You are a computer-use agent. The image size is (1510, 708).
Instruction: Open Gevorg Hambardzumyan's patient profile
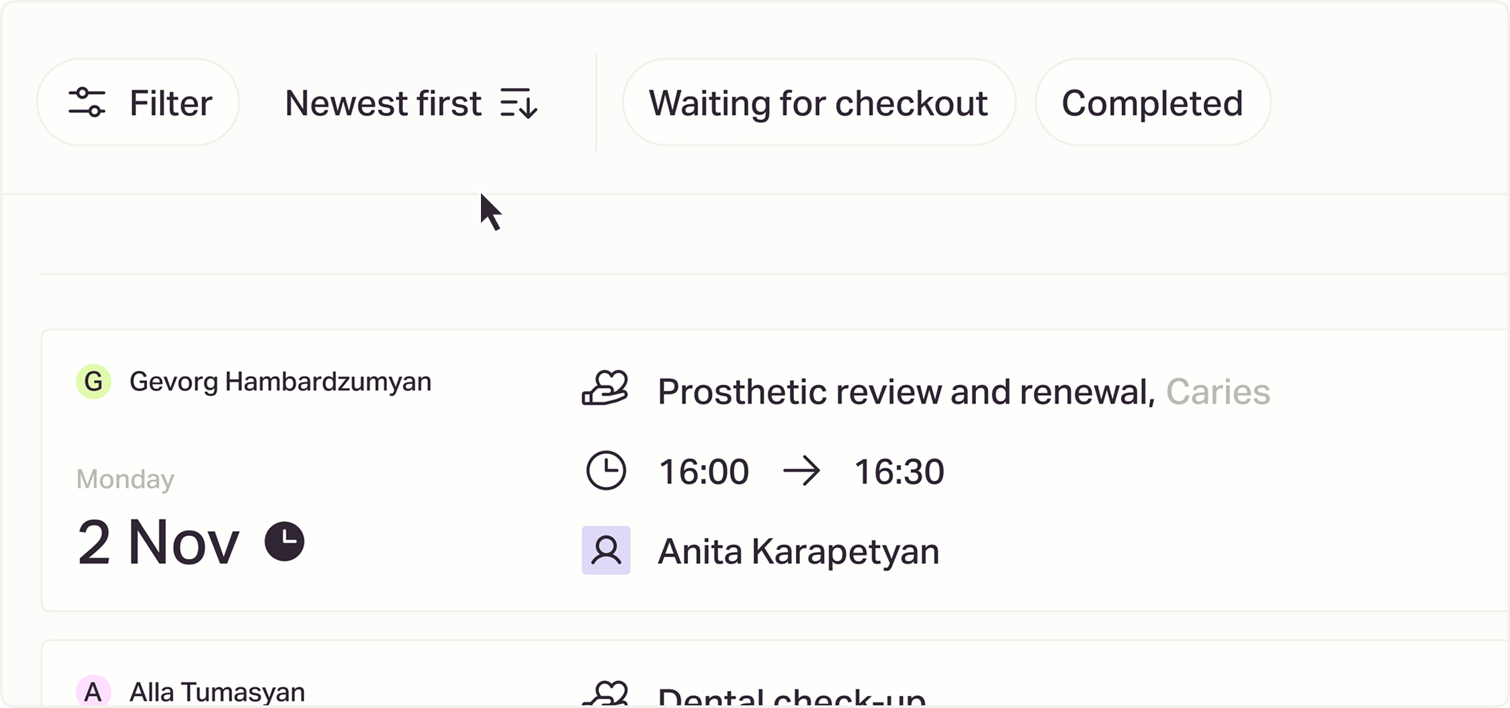click(280, 382)
